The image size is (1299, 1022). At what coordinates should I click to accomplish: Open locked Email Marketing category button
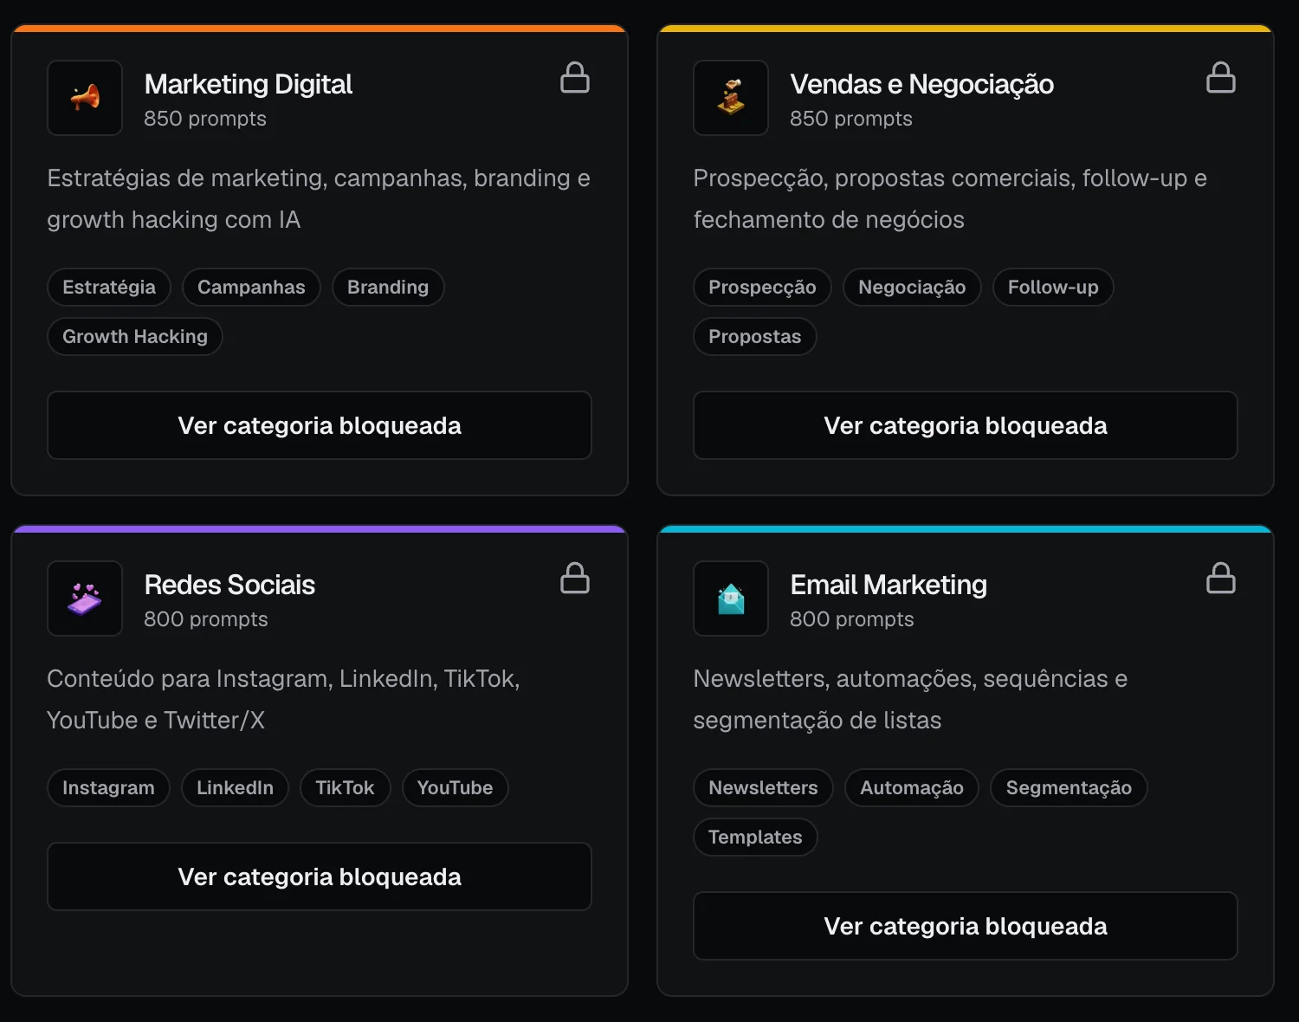click(x=966, y=926)
